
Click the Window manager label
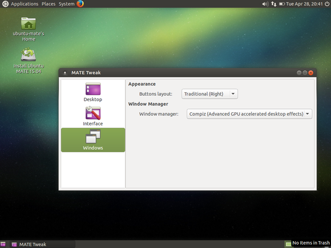[x=159, y=114]
